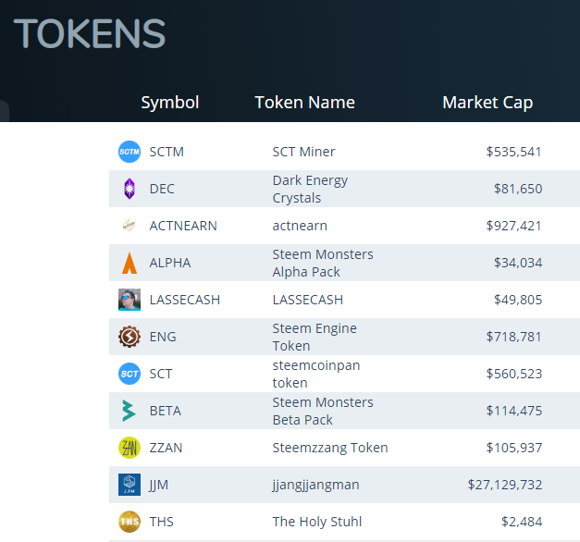The image size is (580, 542).
Task: Select the SCTM symbol text
Action: (167, 152)
